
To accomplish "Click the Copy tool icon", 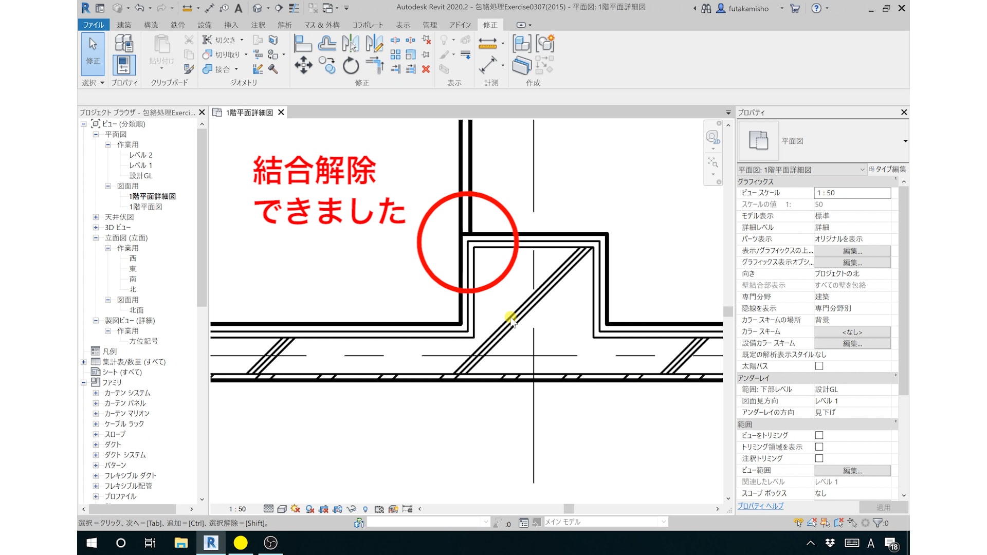I will coord(327,65).
